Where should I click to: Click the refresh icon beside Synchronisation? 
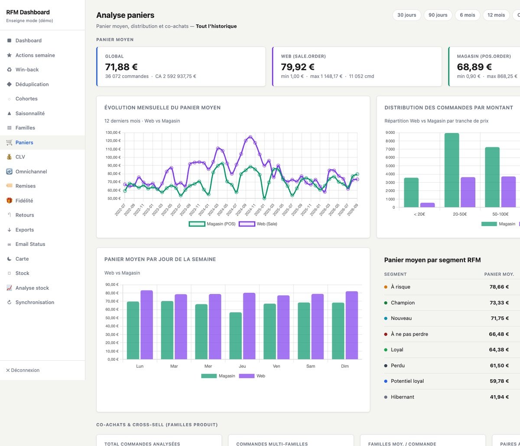(9, 302)
